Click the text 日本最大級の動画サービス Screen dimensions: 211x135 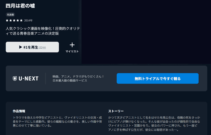coord(70,80)
